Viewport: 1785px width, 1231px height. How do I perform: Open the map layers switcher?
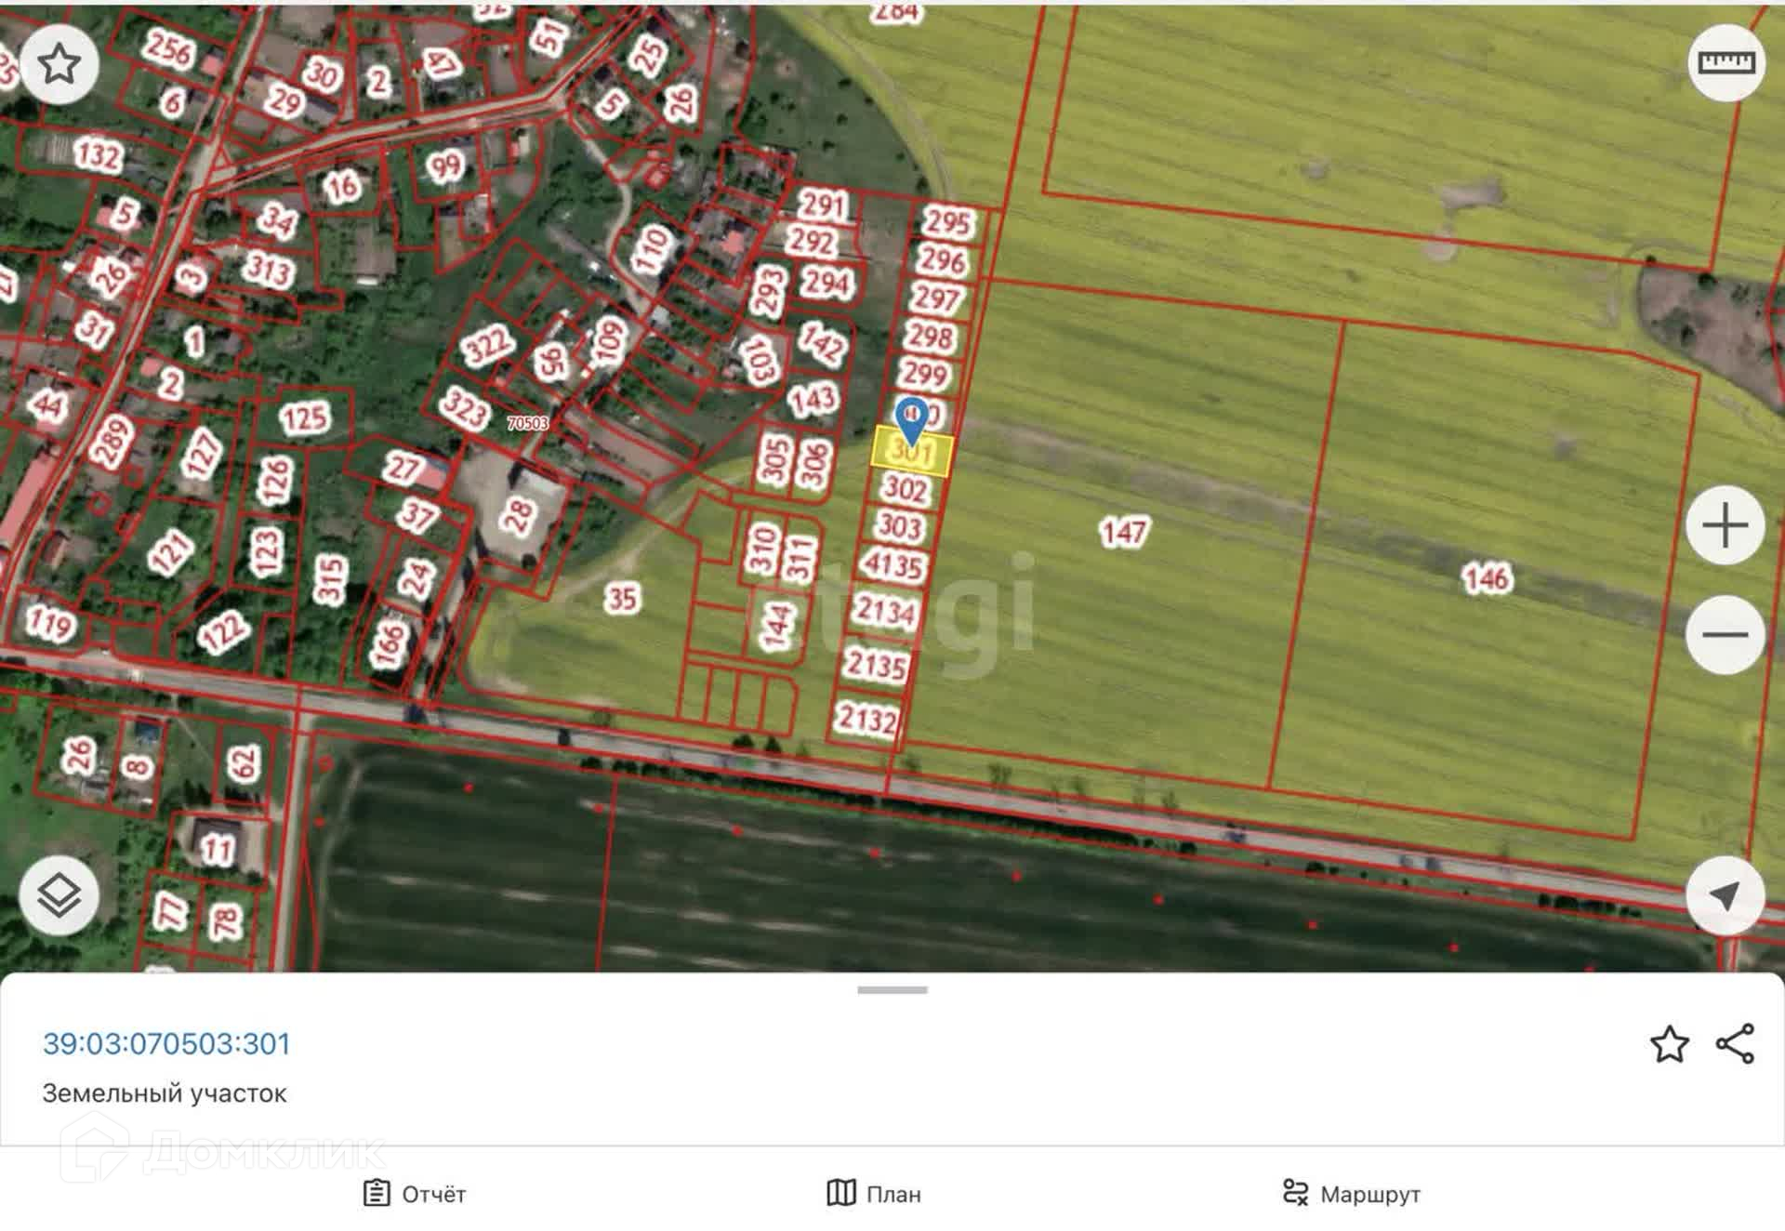click(x=59, y=894)
